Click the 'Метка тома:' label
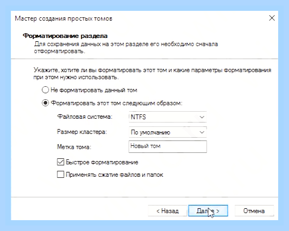This screenshot has width=289, height=231. pyautogui.click(x=74, y=147)
